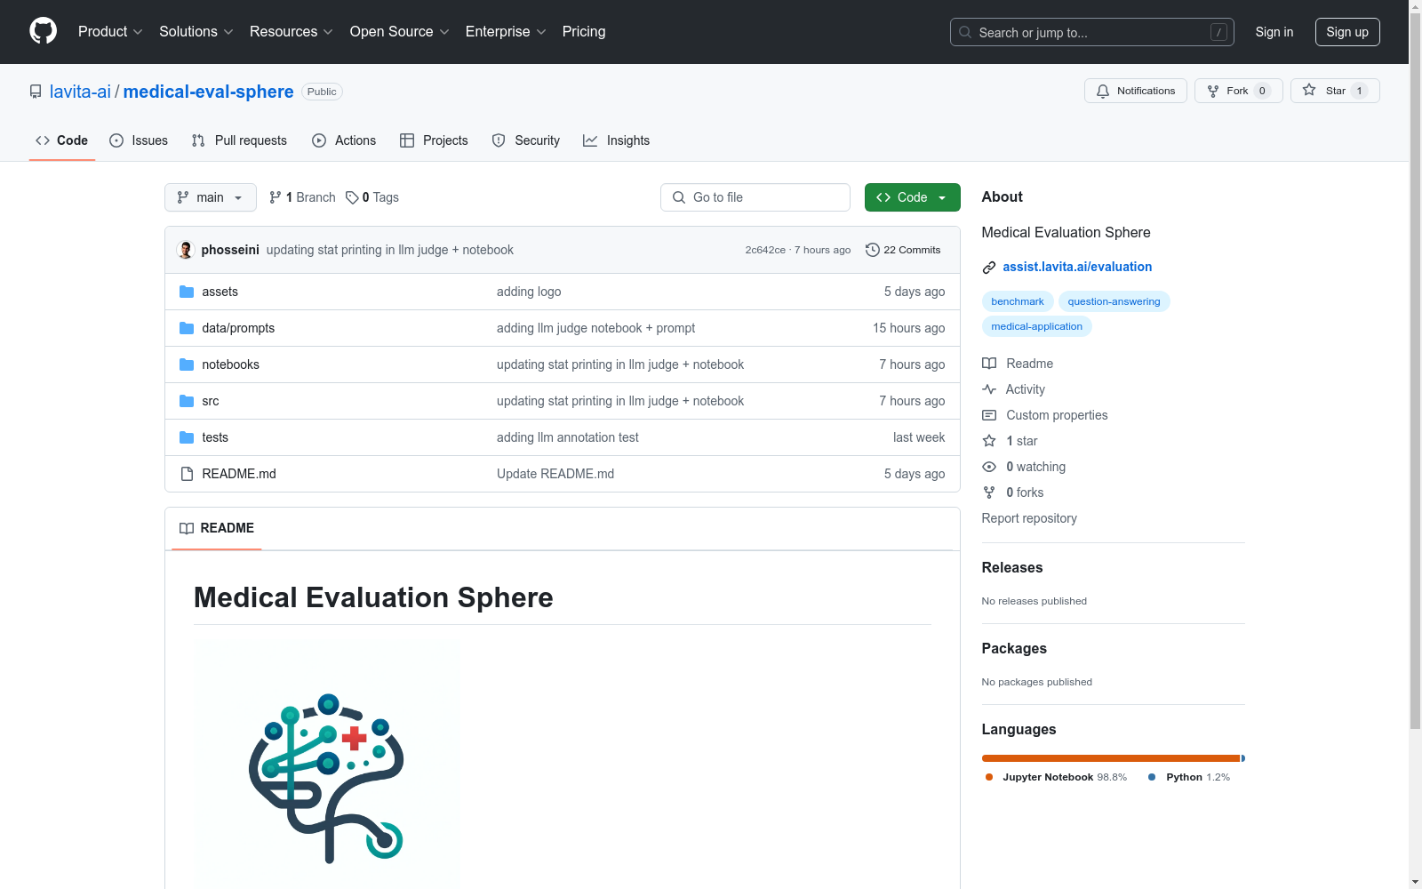Expand the Open Source menu

pos(400,32)
